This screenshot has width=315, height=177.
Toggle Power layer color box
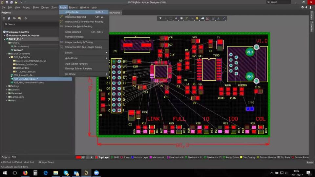click(x=122, y=157)
